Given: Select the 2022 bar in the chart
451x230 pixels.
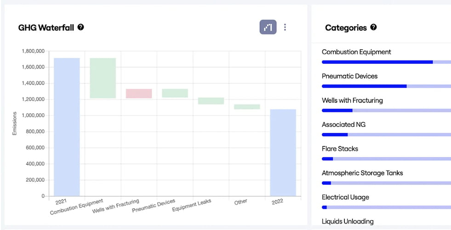Looking at the screenshot, I should pyautogui.click(x=283, y=153).
